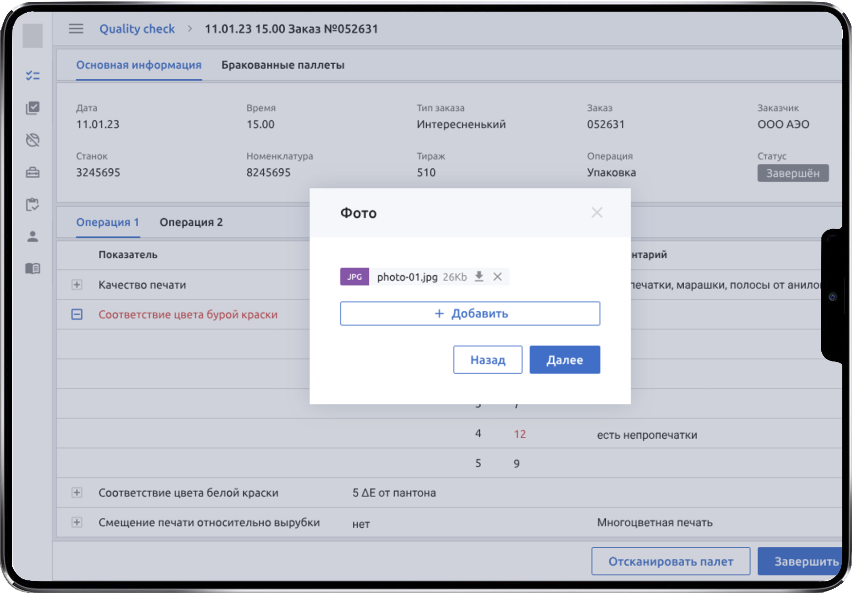
Task: Expand the Качество печати row
Action: click(77, 285)
